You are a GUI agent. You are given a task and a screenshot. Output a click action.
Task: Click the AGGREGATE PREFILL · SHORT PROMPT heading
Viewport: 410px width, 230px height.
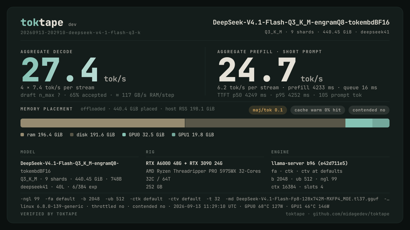(270, 52)
